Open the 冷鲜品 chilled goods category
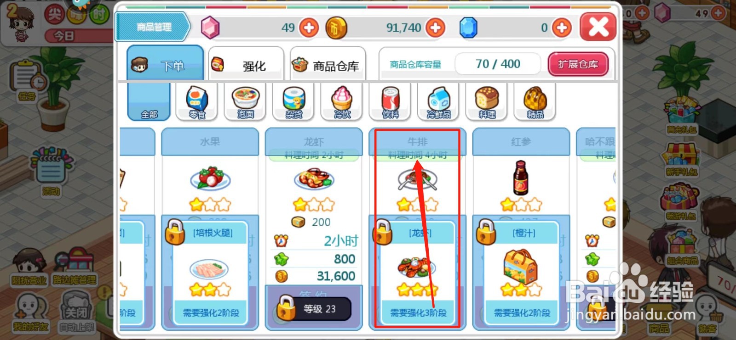736x340 pixels. click(438, 102)
